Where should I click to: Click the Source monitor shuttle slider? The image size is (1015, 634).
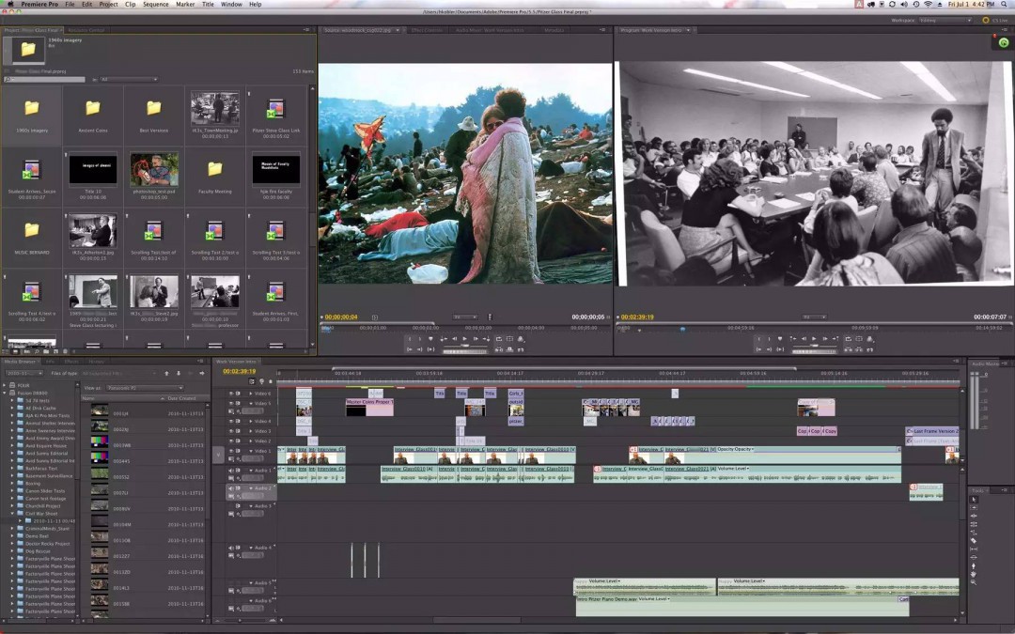[465, 346]
